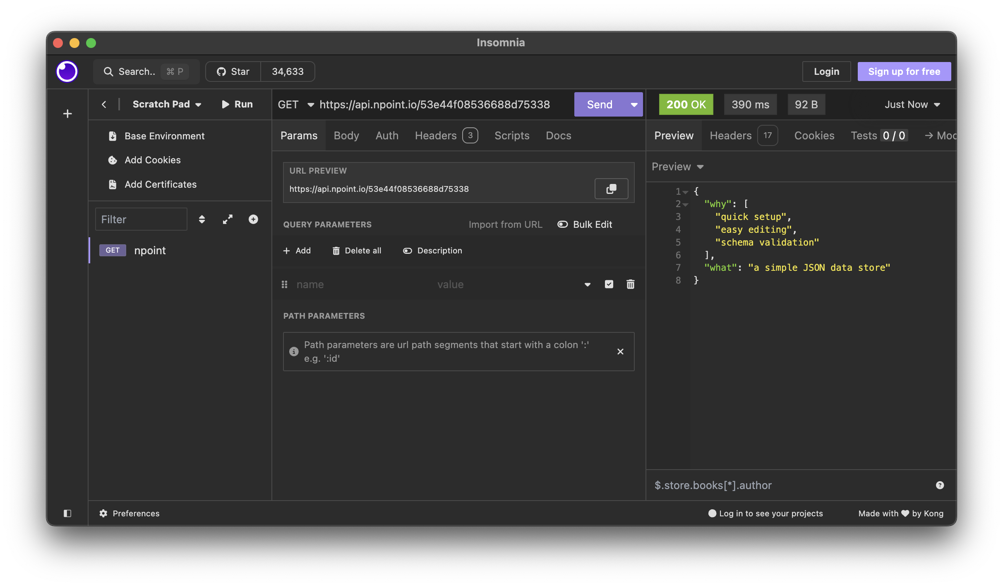Open the Scratch Pad dropdown
The height and width of the screenshot is (587, 1003).
click(x=167, y=105)
